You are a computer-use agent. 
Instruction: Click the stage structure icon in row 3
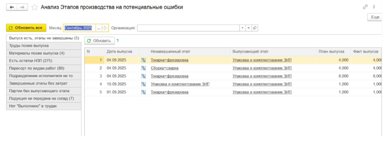144,76
